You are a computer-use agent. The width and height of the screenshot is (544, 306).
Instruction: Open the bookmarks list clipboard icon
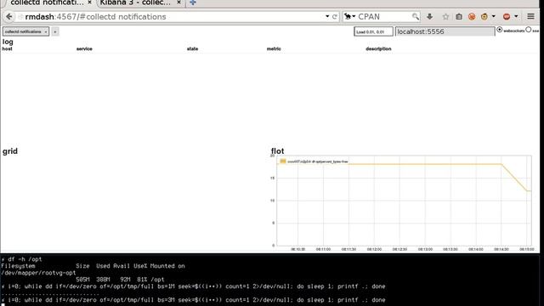coord(459,16)
